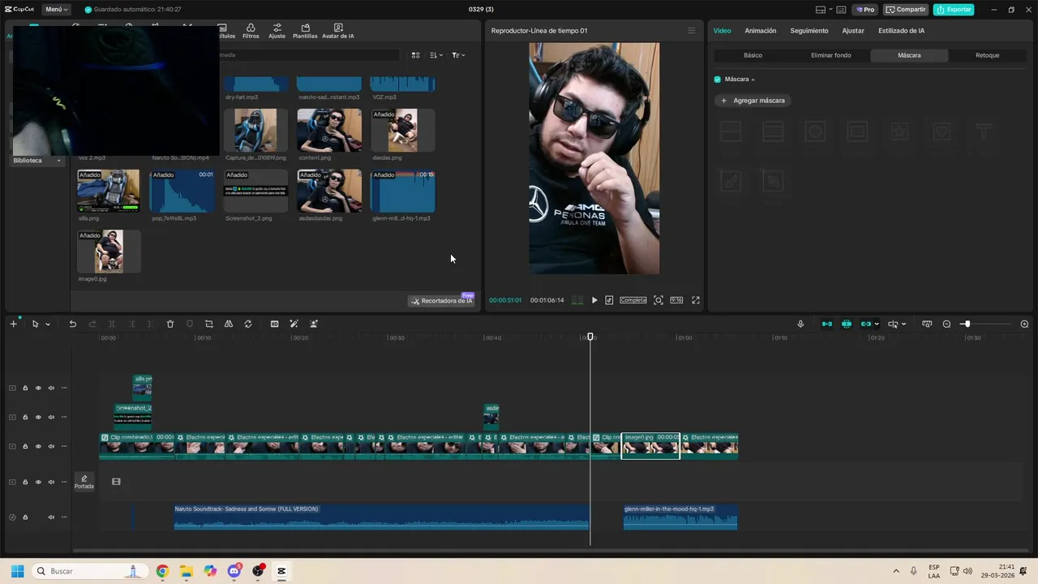Add a new track with plus icon
This screenshot has height=584, width=1038.
pyautogui.click(x=13, y=324)
